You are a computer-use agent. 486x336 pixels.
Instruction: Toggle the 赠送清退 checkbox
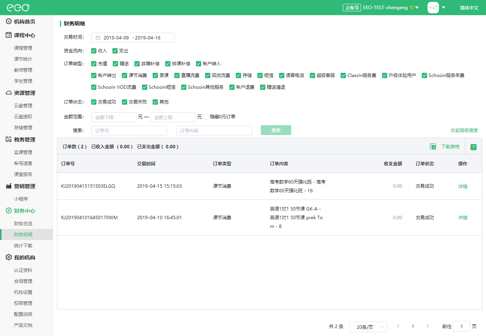[263, 87]
